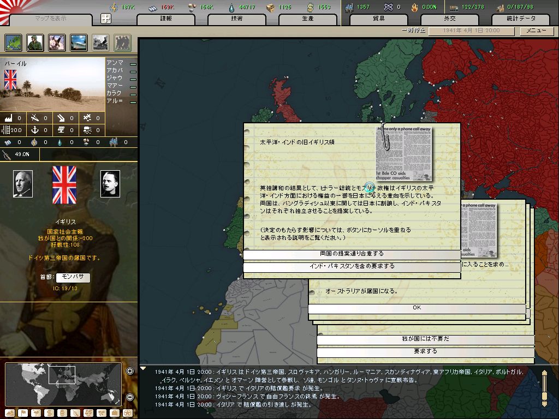Click the infrastructure icon showing 20.0
The image size is (559, 419).
click(5, 130)
